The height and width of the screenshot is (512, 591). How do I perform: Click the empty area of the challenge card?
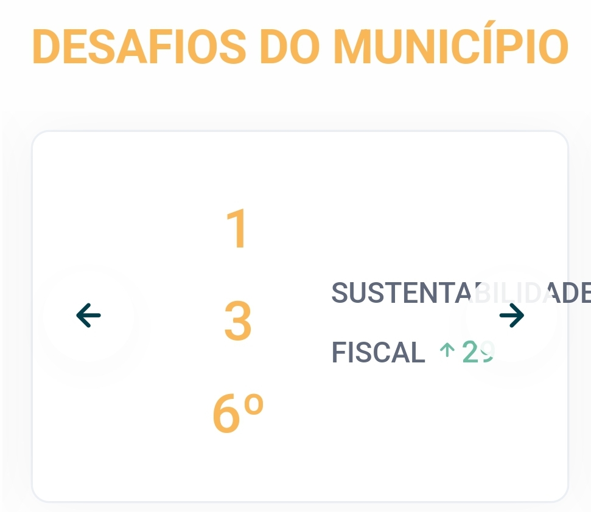click(414, 433)
